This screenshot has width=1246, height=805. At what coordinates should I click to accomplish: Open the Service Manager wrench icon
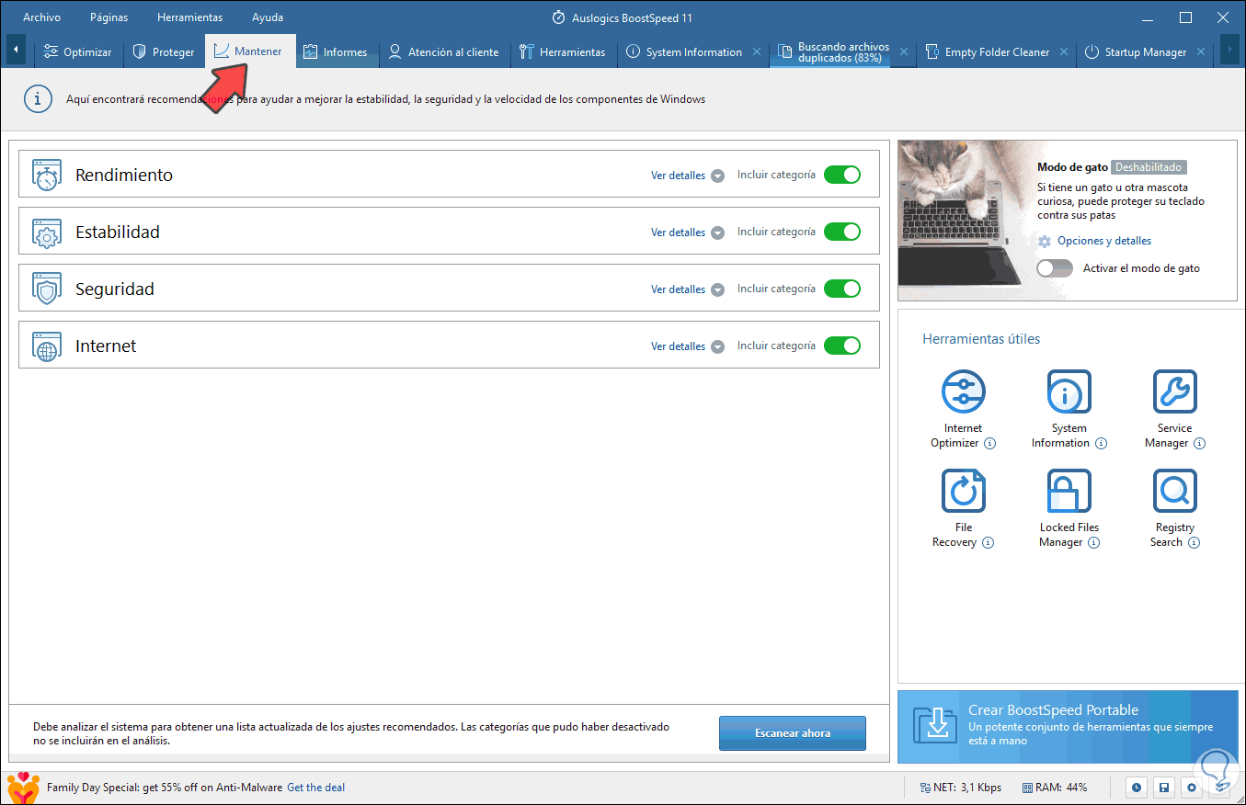(1174, 392)
